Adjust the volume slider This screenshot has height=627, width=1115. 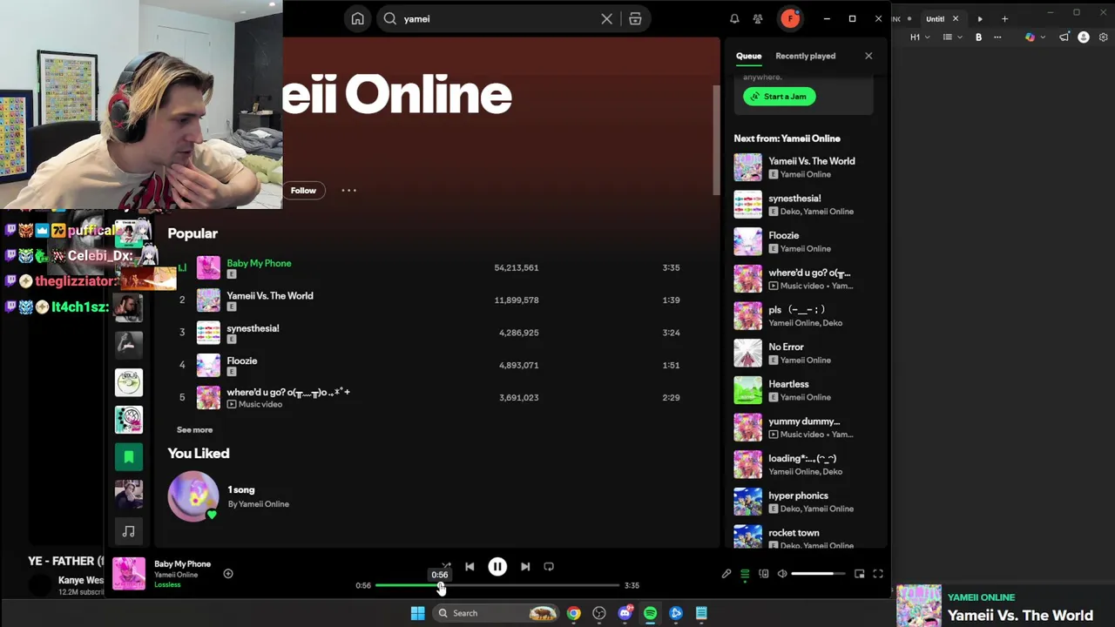click(818, 573)
